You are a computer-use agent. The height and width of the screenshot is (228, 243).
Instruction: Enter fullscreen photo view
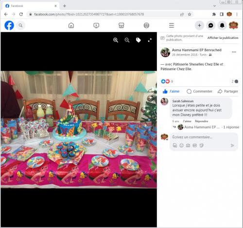click(150, 40)
